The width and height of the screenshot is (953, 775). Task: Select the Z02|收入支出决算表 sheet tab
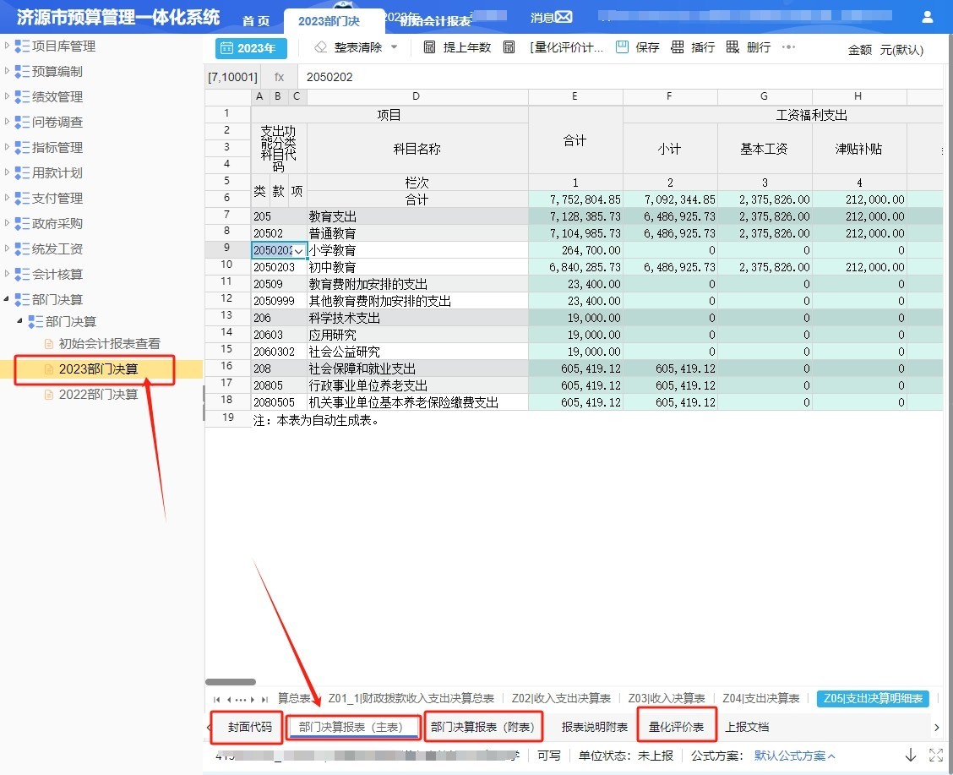(x=561, y=698)
